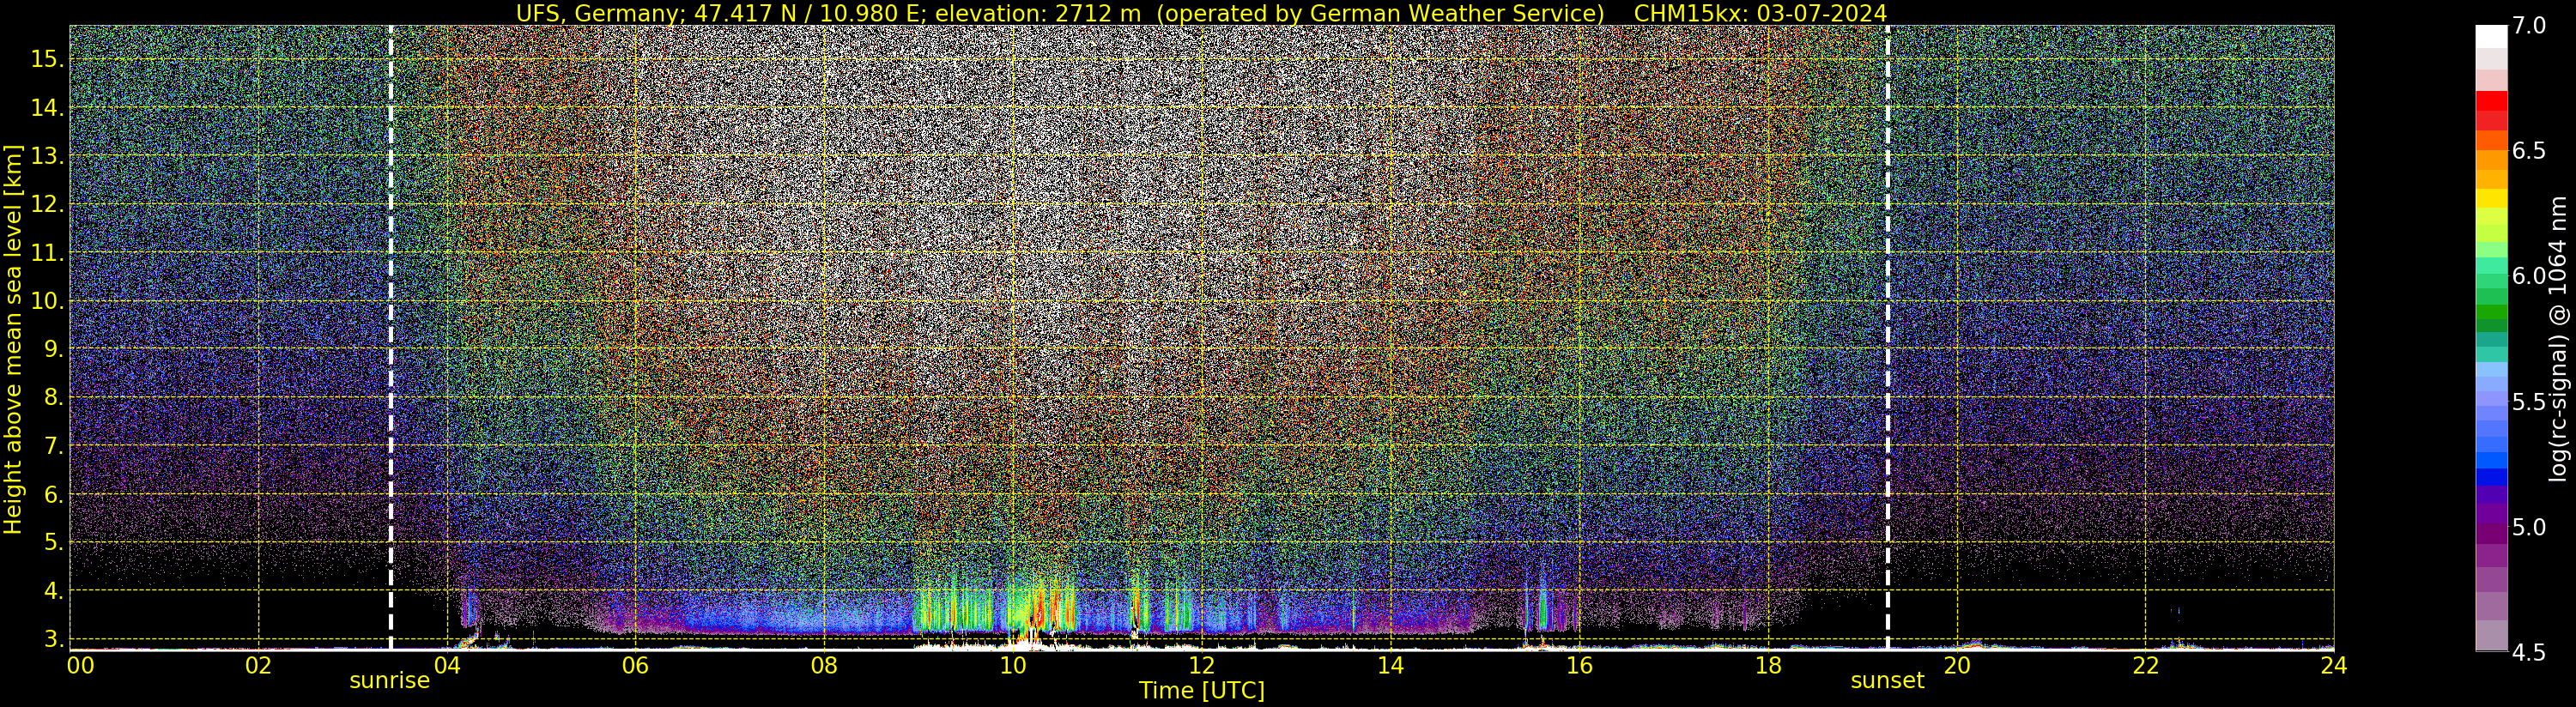This screenshot has width=2576, height=707.
Task: Click the strong red-green echo near 10 UTC
Action: tap(1040, 605)
